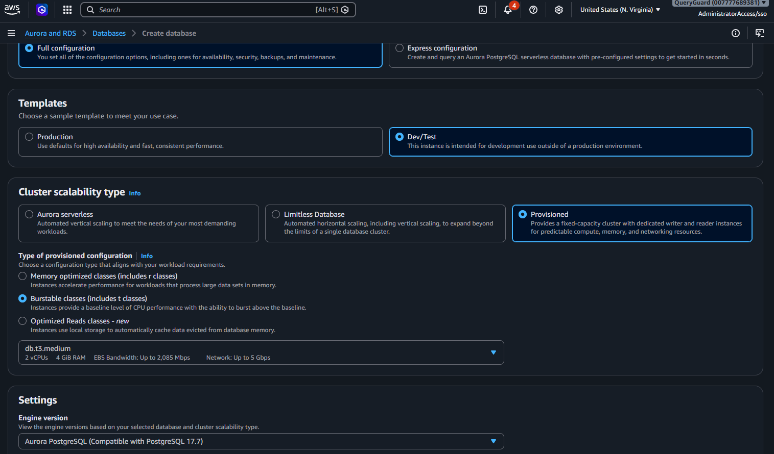Go to Aurora and RDS breadcrumb
Viewport: 774px width, 454px height.
[x=51, y=33]
